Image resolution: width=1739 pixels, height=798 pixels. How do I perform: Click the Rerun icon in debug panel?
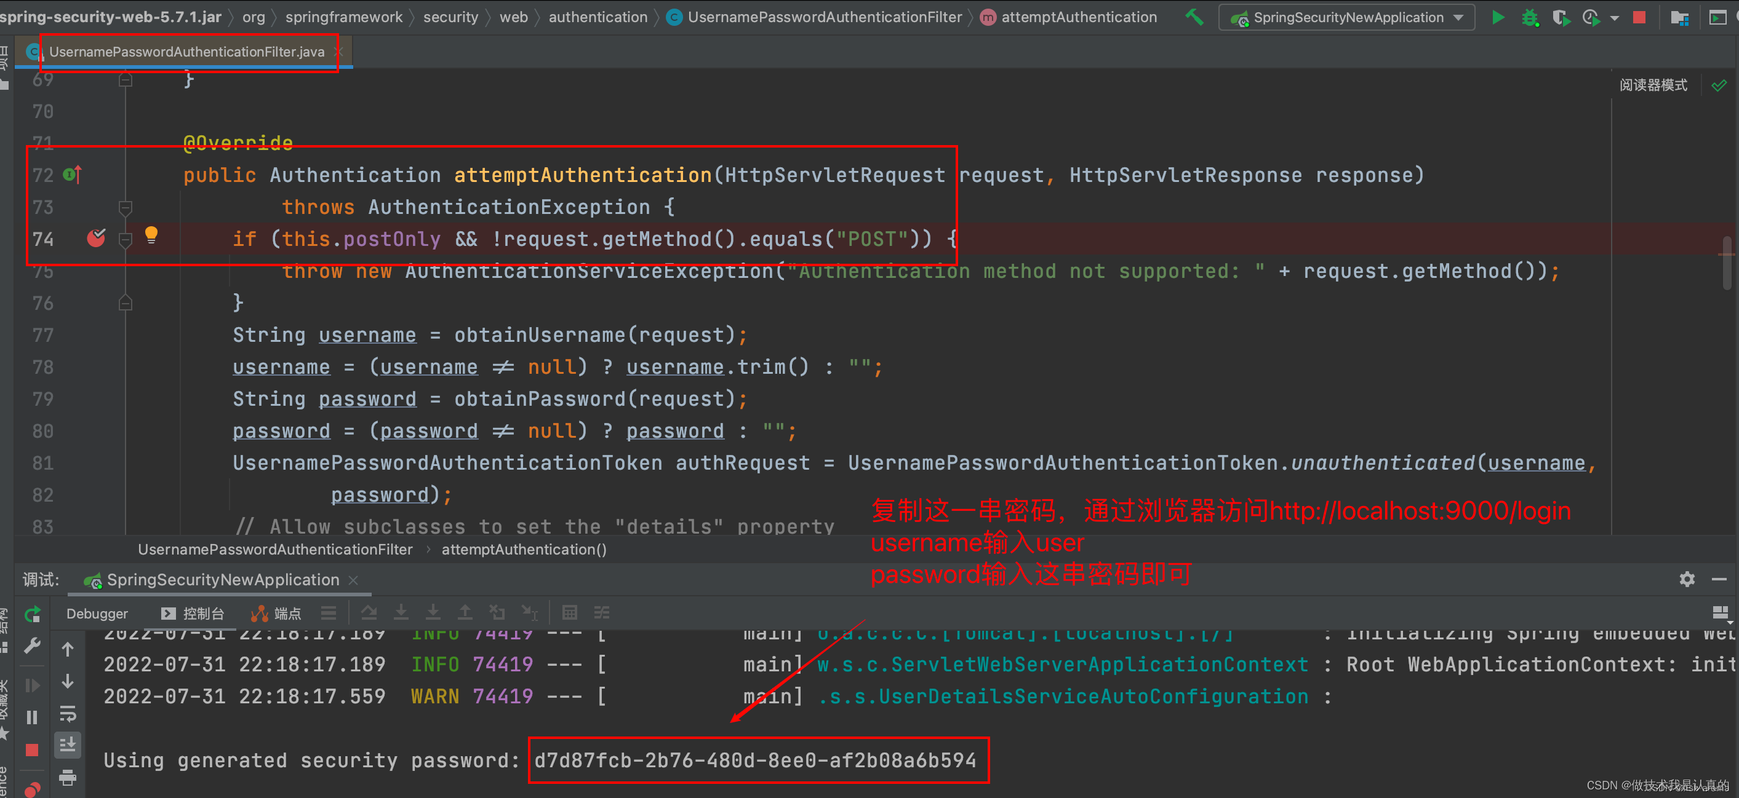coord(32,615)
